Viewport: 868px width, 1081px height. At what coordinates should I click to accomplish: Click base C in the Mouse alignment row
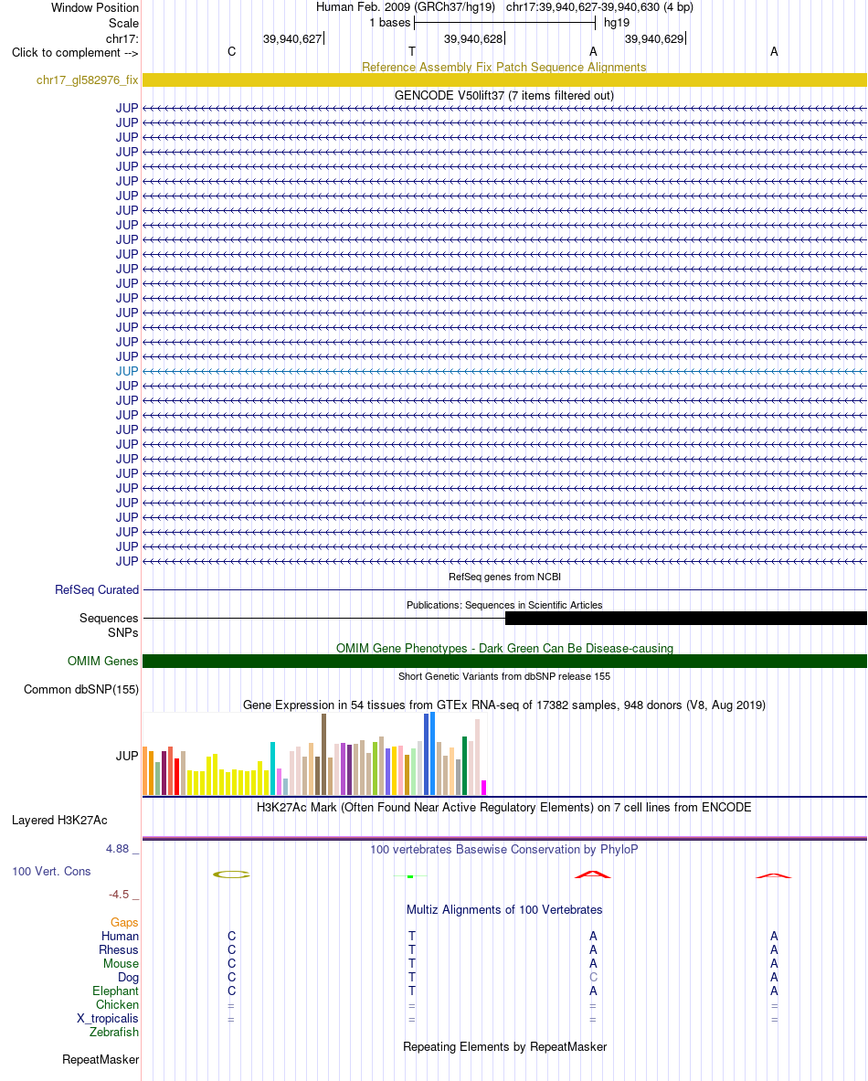pyautogui.click(x=232, y=964)
